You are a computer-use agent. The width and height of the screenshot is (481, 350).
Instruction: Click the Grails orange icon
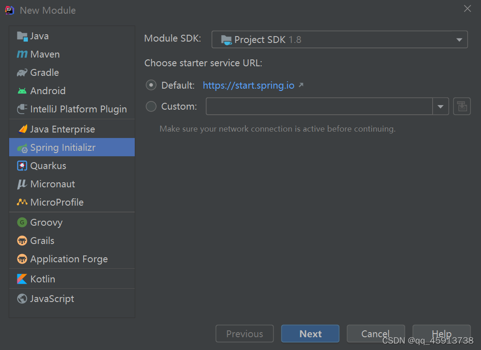22,241
